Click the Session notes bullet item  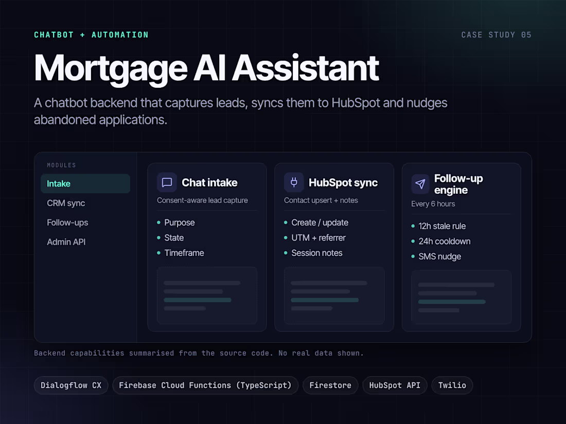[x=313, y=253]
